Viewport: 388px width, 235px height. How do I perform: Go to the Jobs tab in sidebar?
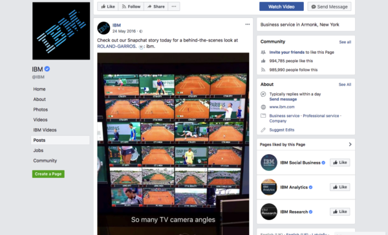pyautogui.click(x=38, y=150)
